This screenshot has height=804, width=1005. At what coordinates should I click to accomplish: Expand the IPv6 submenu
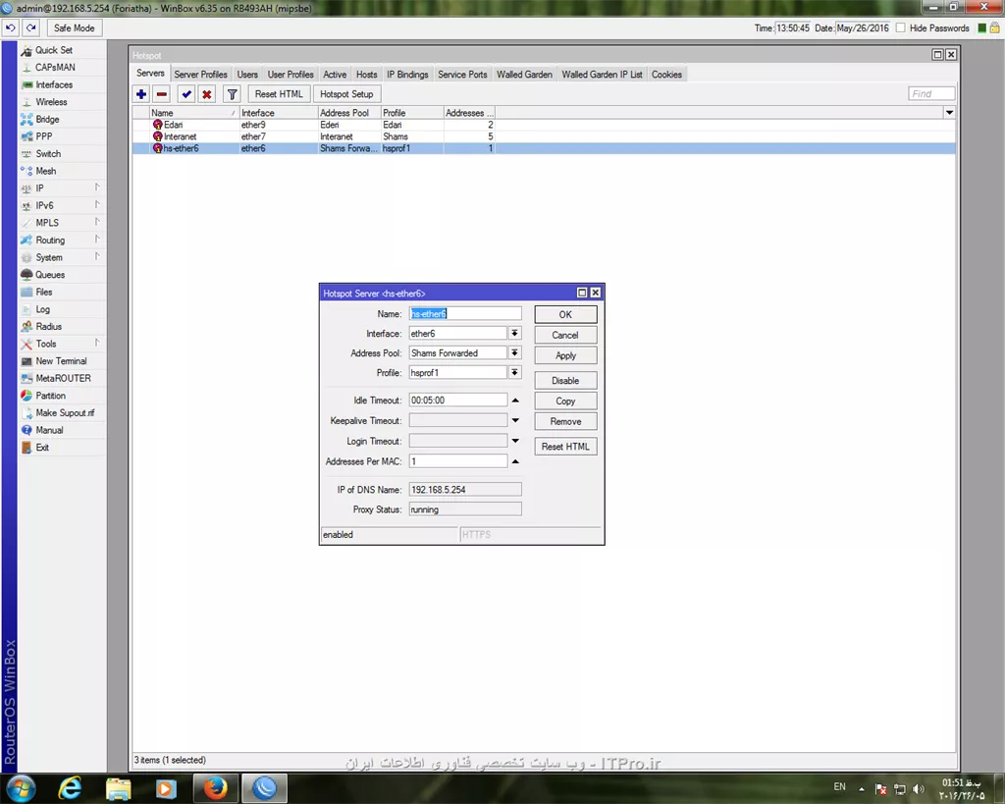[x=62, y=206]
